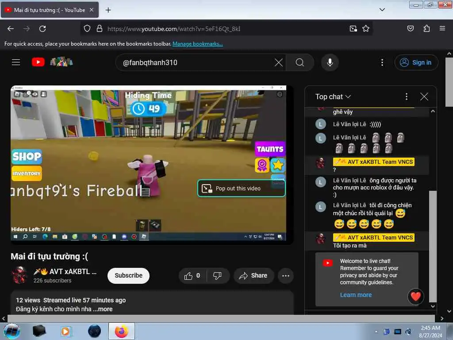This screenshot has height=340, width=453.
Task: Start voice search with microphone
Action: pyautogui.click(x=330, y=62)
